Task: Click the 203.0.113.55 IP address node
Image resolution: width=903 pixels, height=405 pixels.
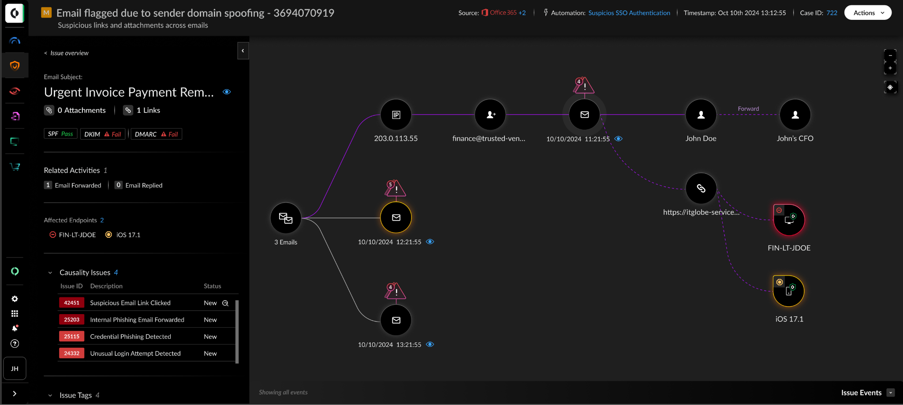Action: point(396,115)
